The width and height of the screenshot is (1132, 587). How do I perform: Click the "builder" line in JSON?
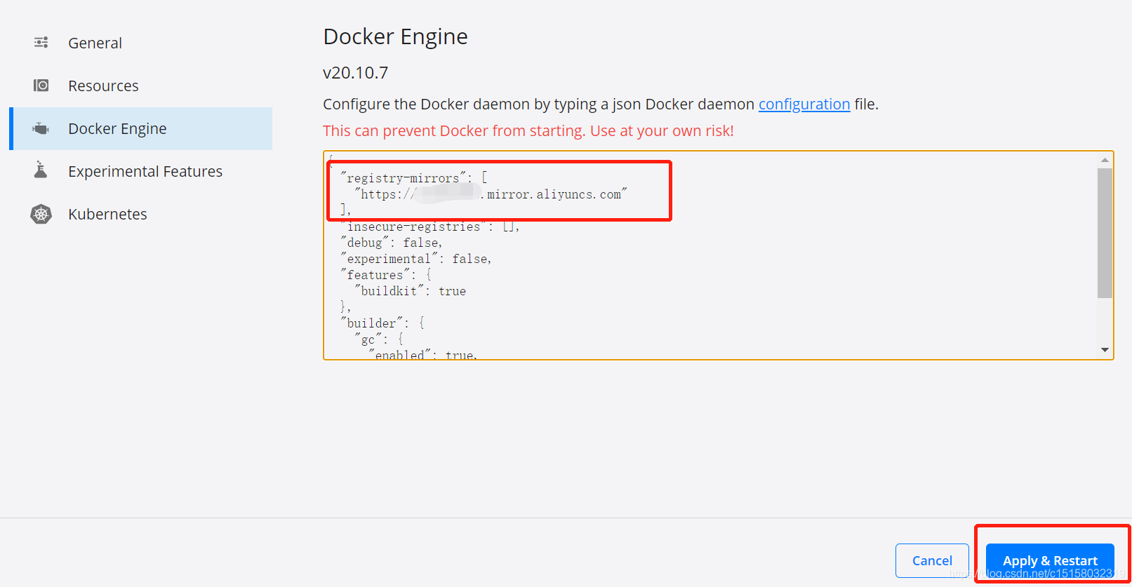point(382,323)
